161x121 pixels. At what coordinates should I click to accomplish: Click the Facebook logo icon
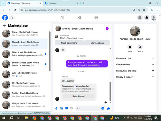(x=5, y=18)
